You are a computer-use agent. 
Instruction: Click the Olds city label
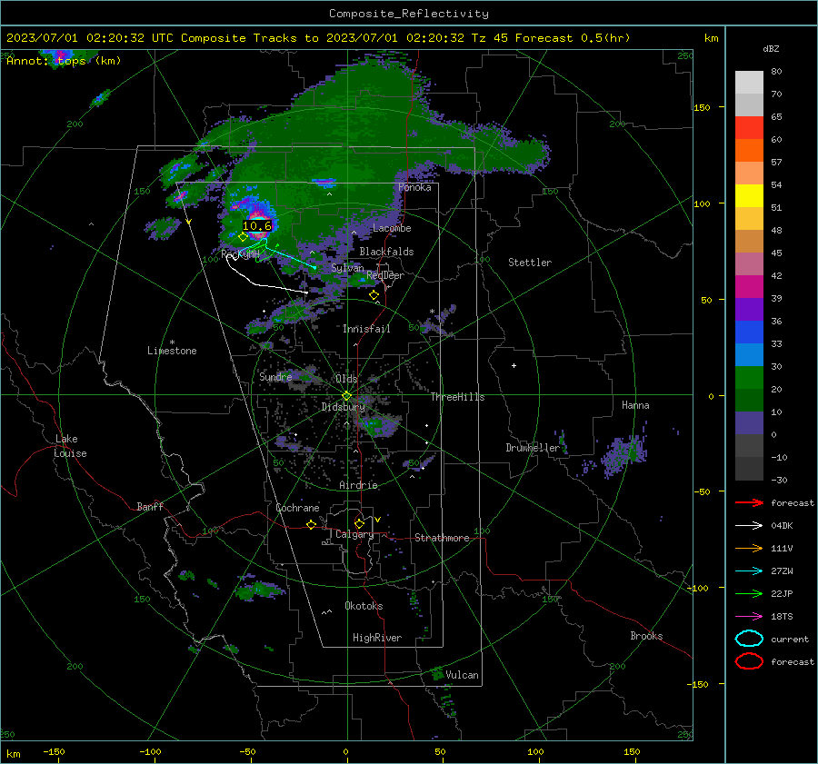pyautogui.click(x=346, y=379)
